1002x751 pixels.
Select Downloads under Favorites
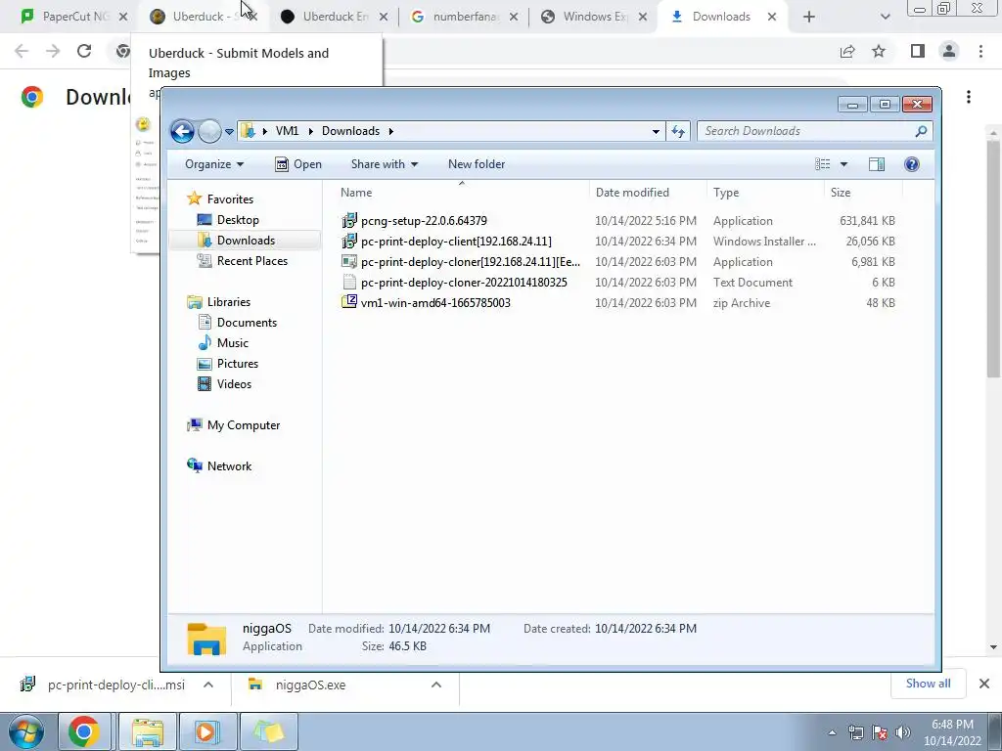pyautogui.click(x=237, y=241)
